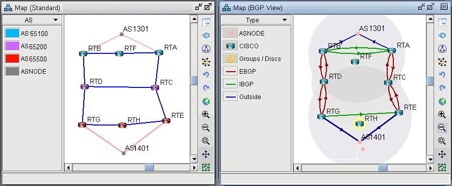Screen dimensions: 452x186
Task: Zoom in on the BGP View map
Action: click(x=442, y=114)
